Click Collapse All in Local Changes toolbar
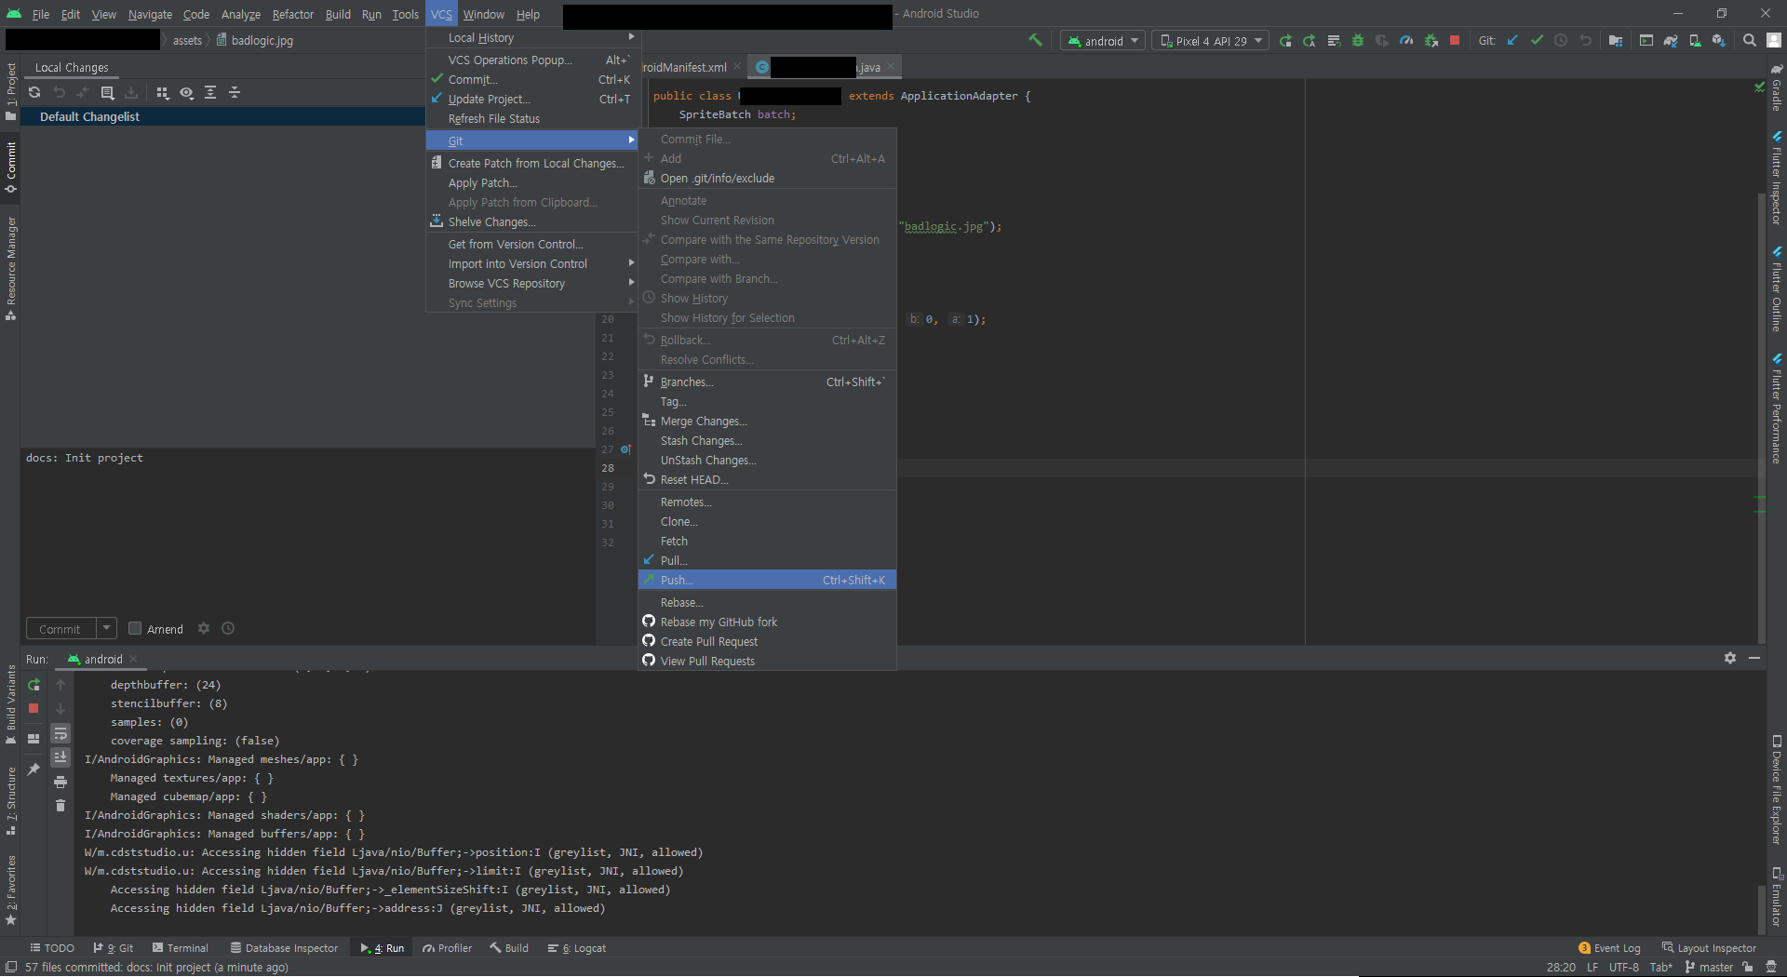Viewport: 1787px width, 977px height. [x=235, y=92]
